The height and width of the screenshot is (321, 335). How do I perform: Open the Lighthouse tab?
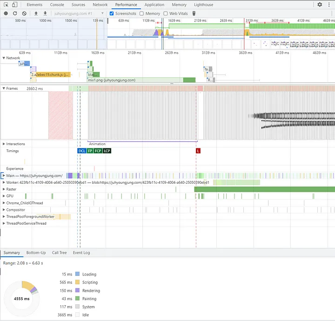(203, 5)
